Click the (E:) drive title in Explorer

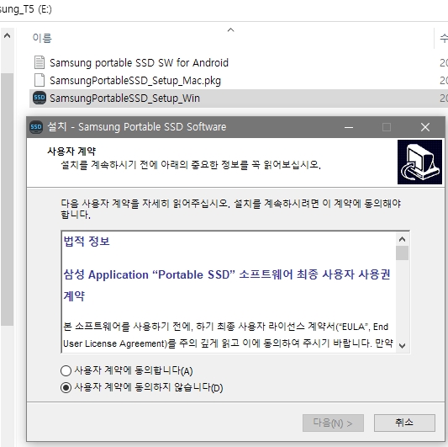click(x=26, y=9)
